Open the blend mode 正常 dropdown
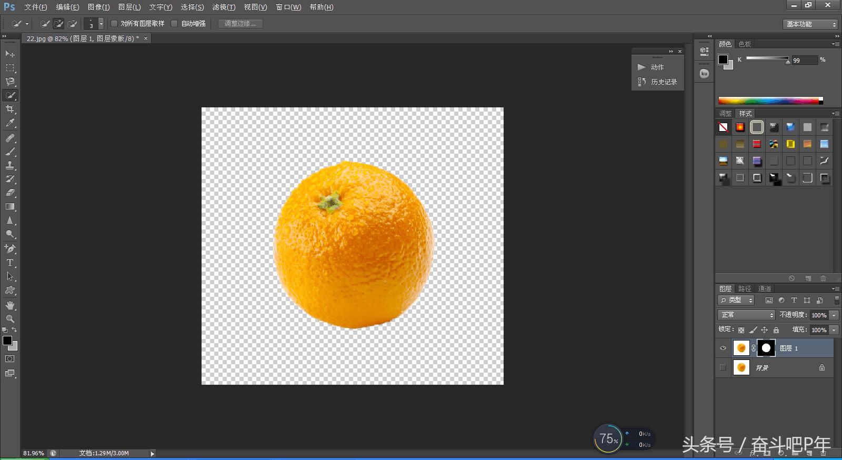This screenshot has width=842, height=460. click(x=747, y=315)
